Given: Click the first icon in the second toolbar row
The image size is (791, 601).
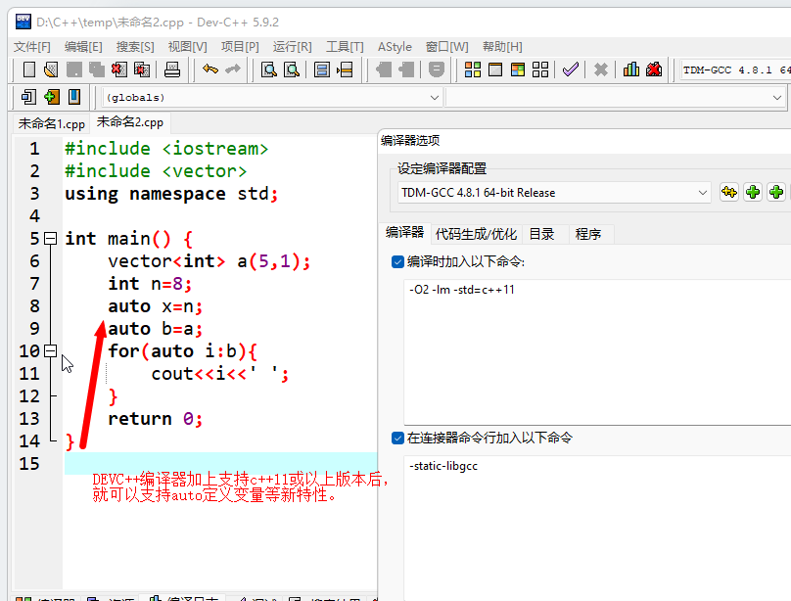Looking at the screenshot, I should pyautogui.click(x=28, y=97).
